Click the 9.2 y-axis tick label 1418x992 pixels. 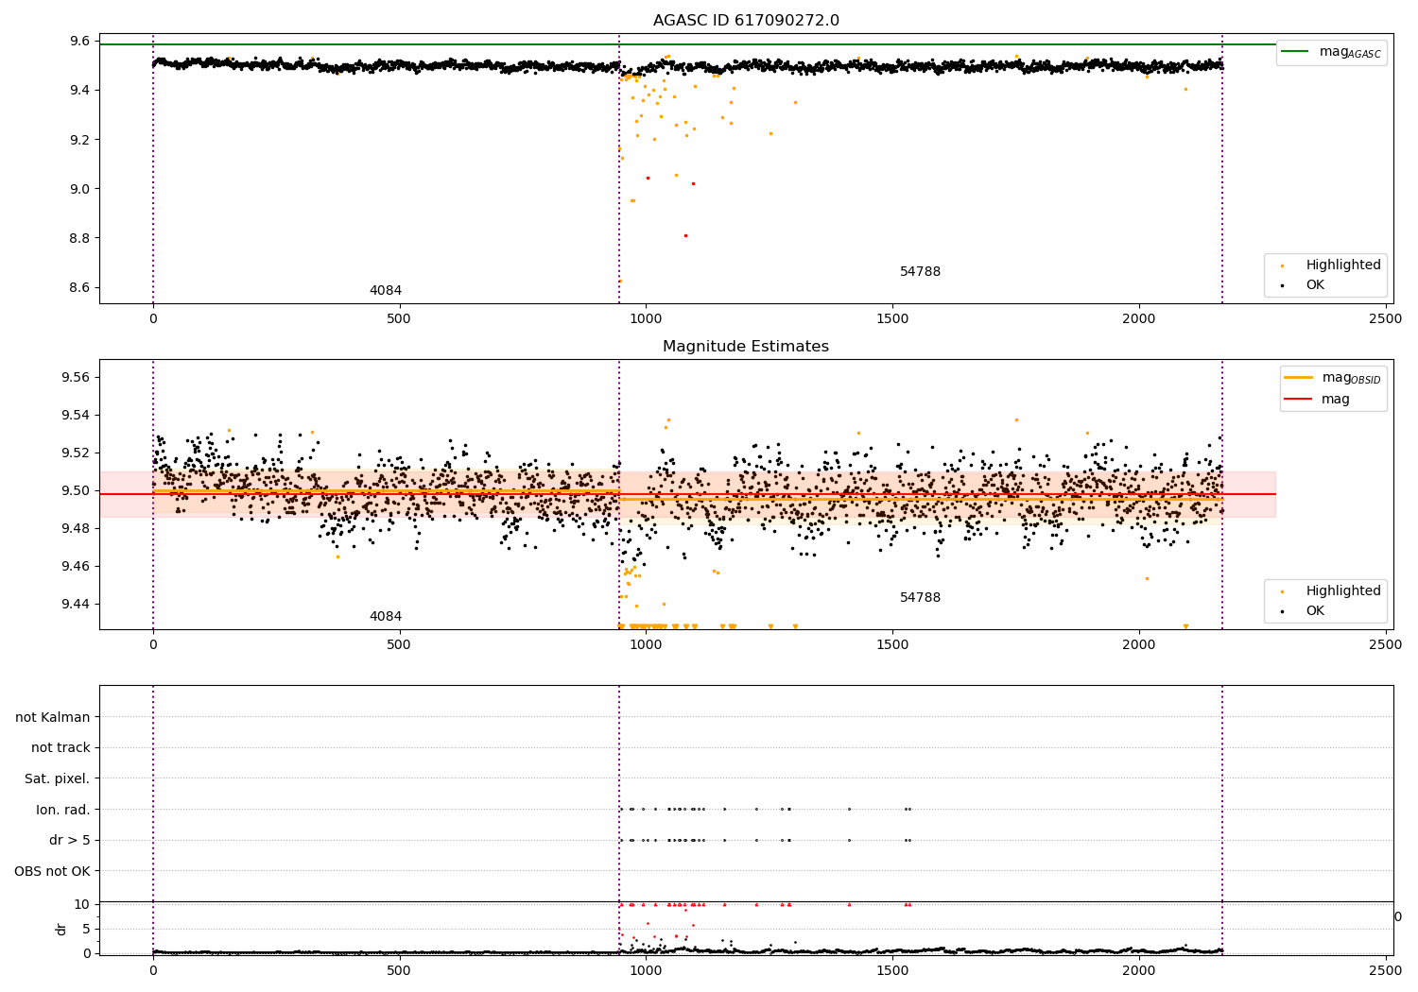point(79,140)
